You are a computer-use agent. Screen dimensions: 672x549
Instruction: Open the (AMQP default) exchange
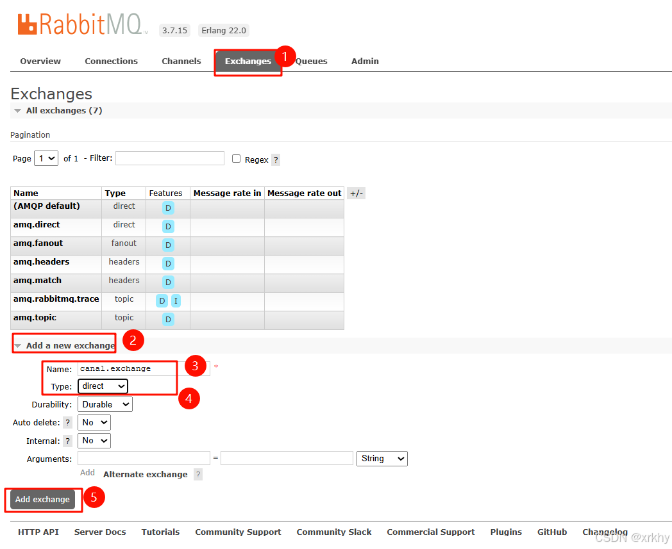pos(47,206)
